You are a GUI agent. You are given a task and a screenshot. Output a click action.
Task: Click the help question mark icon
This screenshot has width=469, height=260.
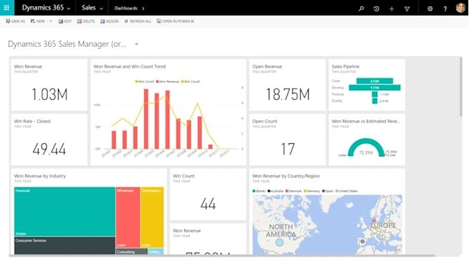click(445, 9)
